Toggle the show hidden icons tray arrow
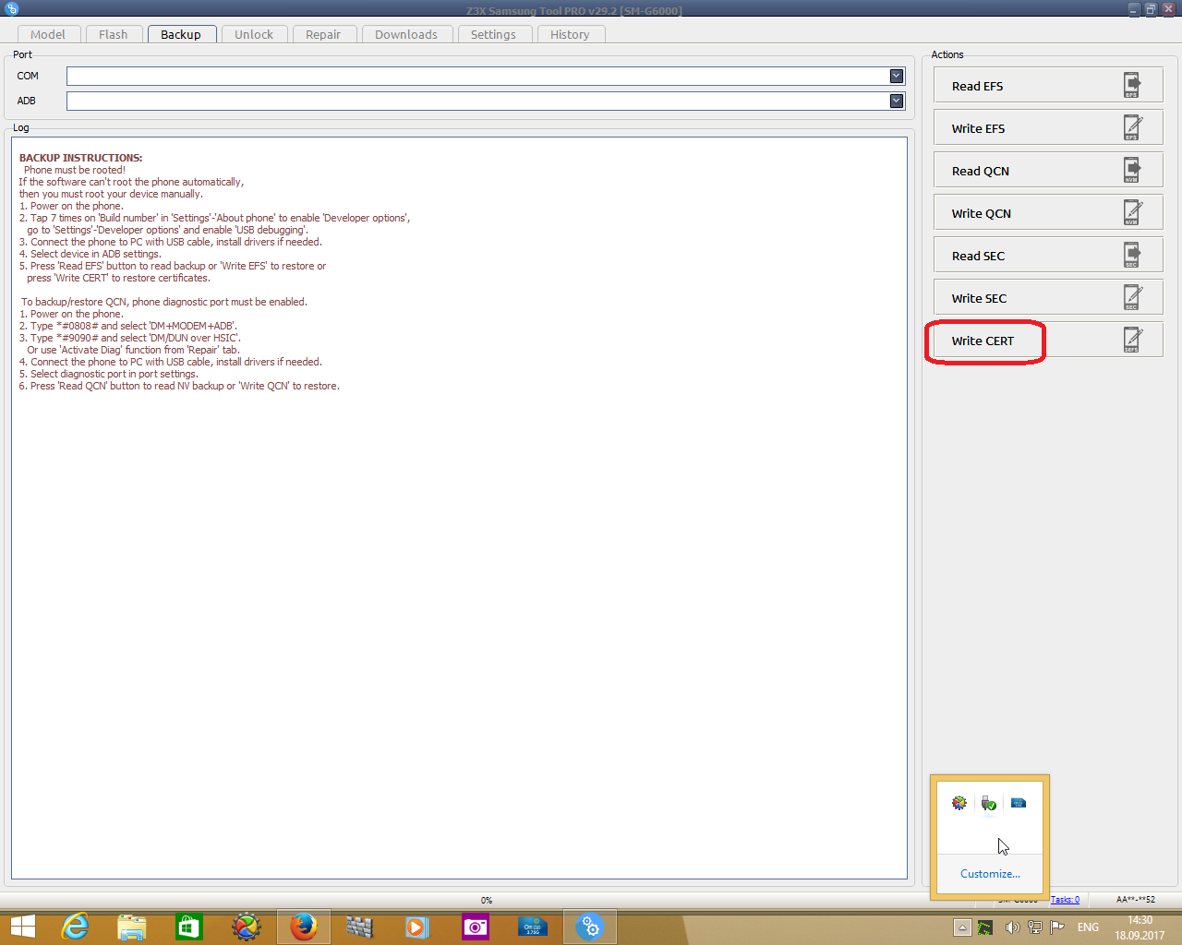 coord(962,927)
